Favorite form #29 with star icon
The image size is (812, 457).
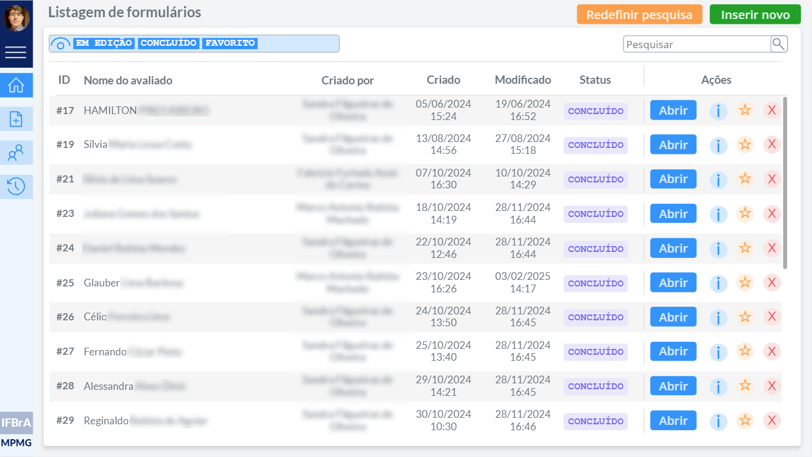745,420
